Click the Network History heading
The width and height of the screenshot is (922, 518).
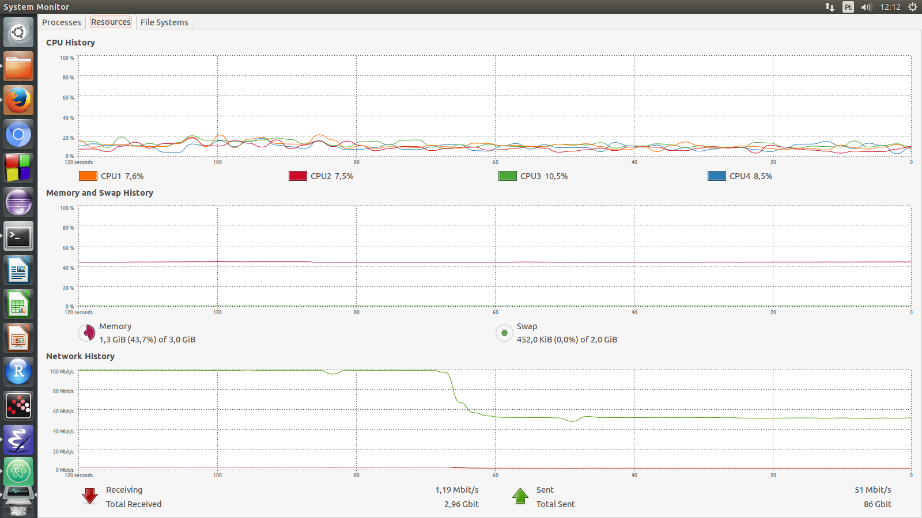click(81, 356)
